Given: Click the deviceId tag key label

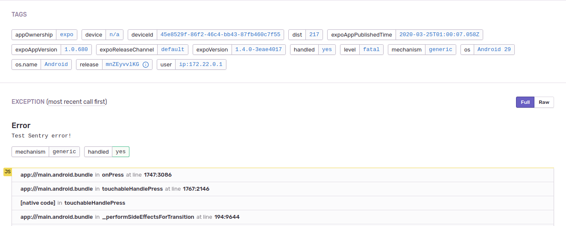Looking at the screenshot, I should [142, 35].
